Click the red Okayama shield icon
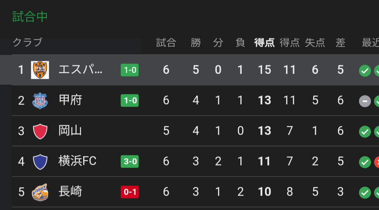This screenshot has height=210, width=379. (x=40, y=131)
